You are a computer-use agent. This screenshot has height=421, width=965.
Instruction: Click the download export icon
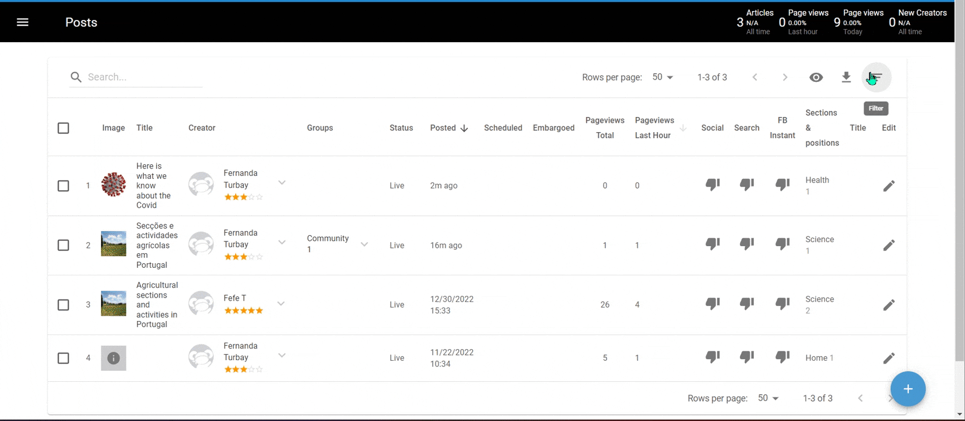[846, 77]
